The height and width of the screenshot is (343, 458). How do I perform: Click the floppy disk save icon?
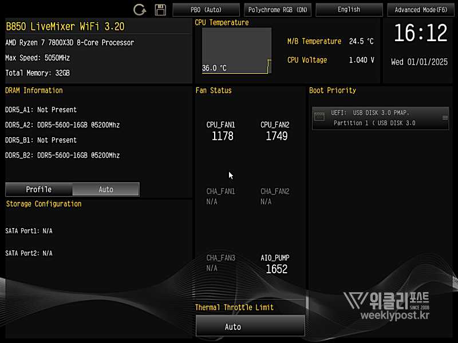coord(160,10)
